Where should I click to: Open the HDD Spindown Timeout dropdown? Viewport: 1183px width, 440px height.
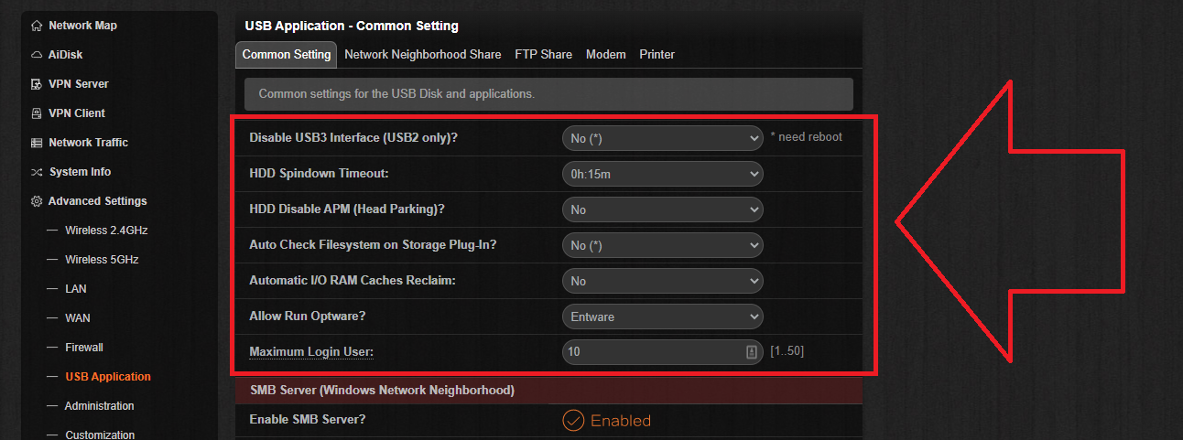(662, 174)
